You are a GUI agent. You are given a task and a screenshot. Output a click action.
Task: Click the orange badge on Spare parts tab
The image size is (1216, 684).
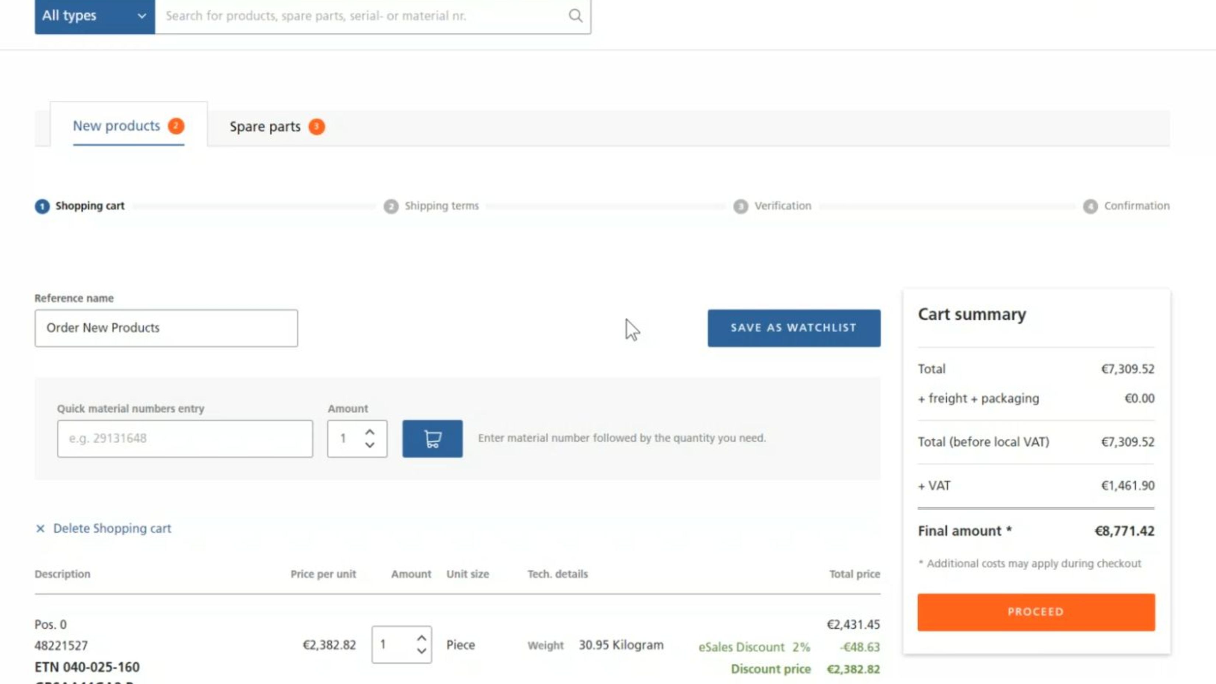(317, 126)
